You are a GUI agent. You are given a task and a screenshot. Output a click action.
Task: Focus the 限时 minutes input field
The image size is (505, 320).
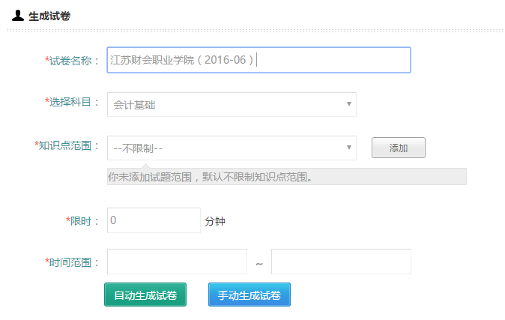click(154, 220)
